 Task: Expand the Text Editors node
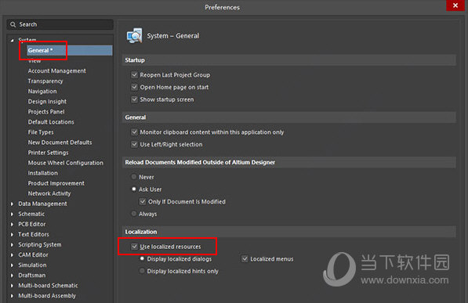12,235
